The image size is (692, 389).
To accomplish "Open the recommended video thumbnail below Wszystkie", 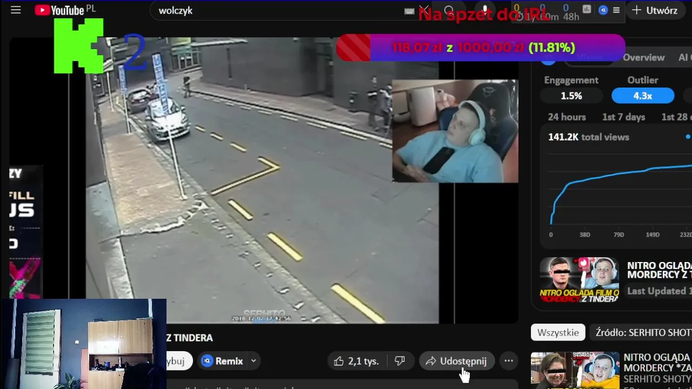I will pyautogui.click(x=575, y=370).
